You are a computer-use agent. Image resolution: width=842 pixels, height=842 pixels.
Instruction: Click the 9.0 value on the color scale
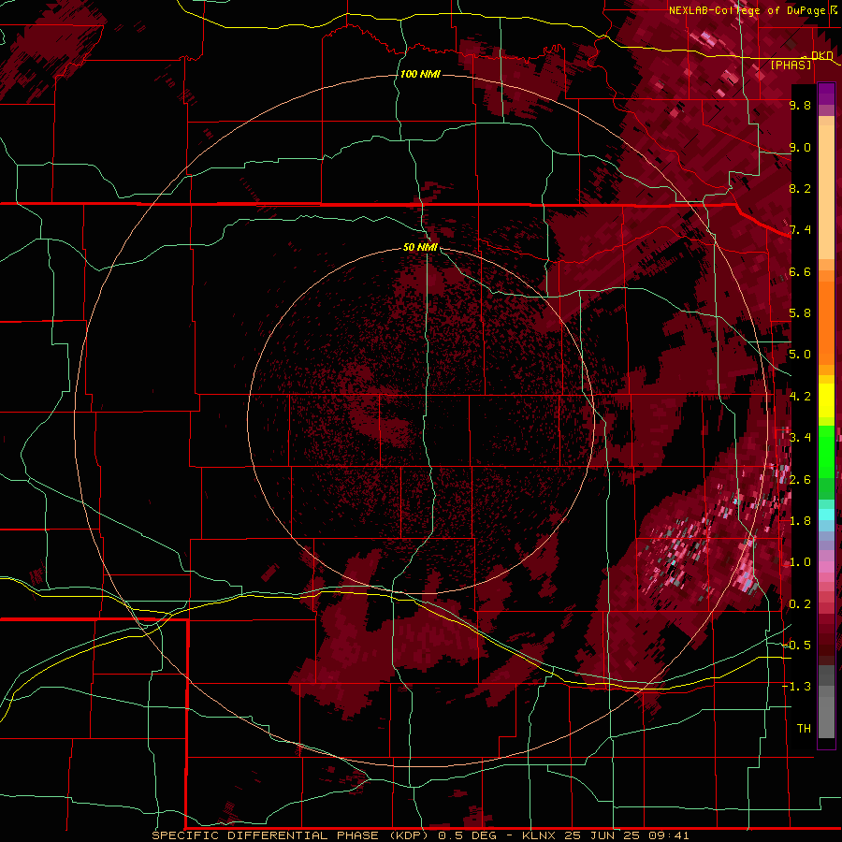click(800, 147)
